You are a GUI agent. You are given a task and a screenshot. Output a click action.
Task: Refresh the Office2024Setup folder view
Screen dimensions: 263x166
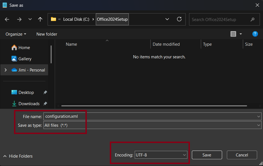coord(179,19)
